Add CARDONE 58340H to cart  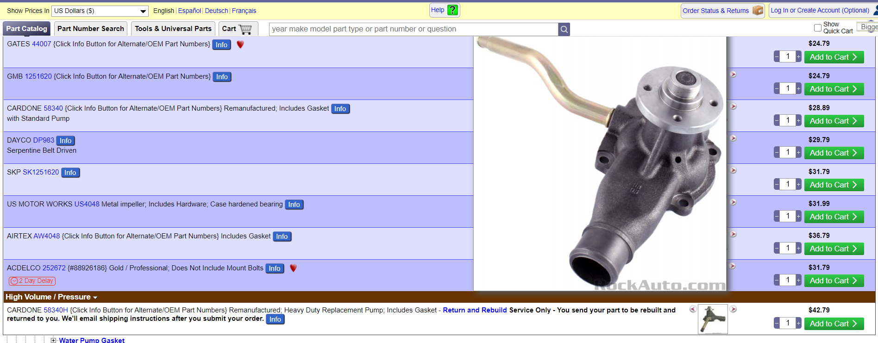click(834, 324)
